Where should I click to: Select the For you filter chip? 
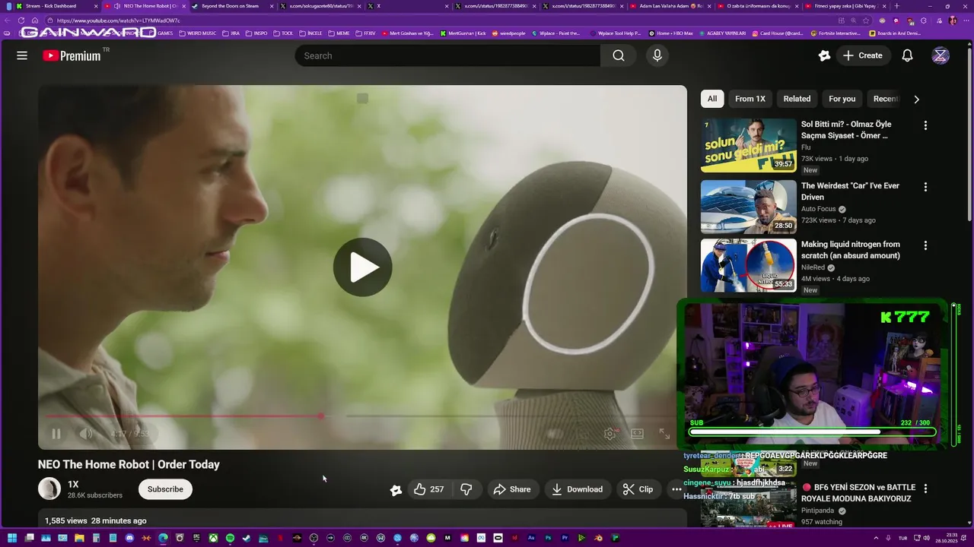(842, 99)
